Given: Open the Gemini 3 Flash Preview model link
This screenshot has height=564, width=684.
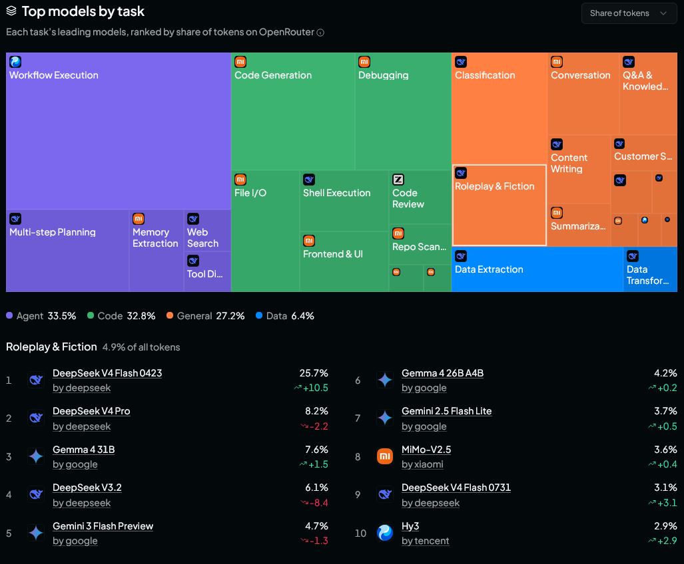Looking at the screenshot, I should (x=103, y=525).
